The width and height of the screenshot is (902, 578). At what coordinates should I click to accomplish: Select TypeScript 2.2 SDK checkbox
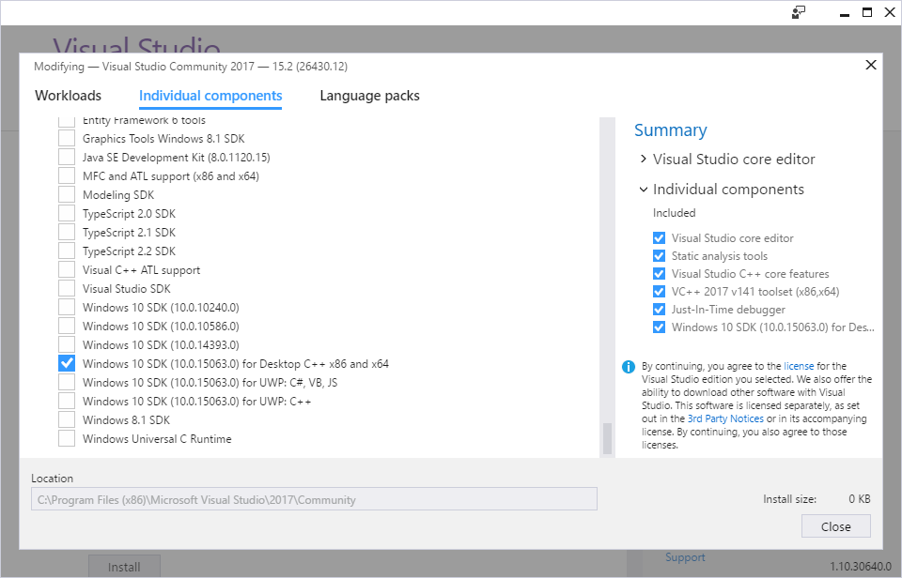click(x=67, y=251)
